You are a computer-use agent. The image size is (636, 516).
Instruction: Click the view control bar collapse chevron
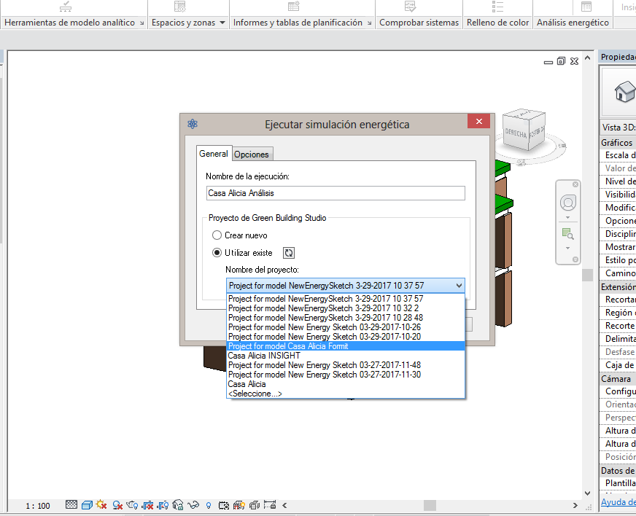point(284,506)
